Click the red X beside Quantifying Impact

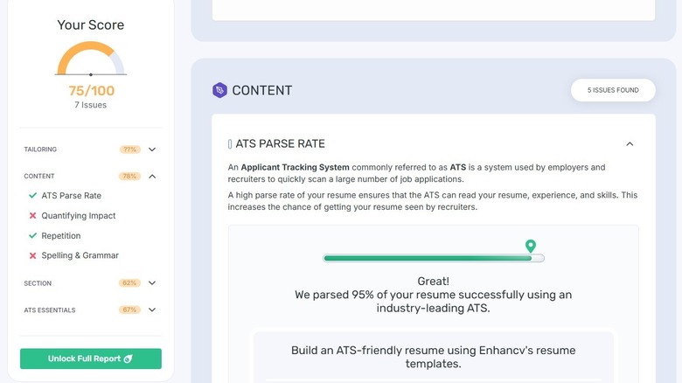(x=32, y=216)
